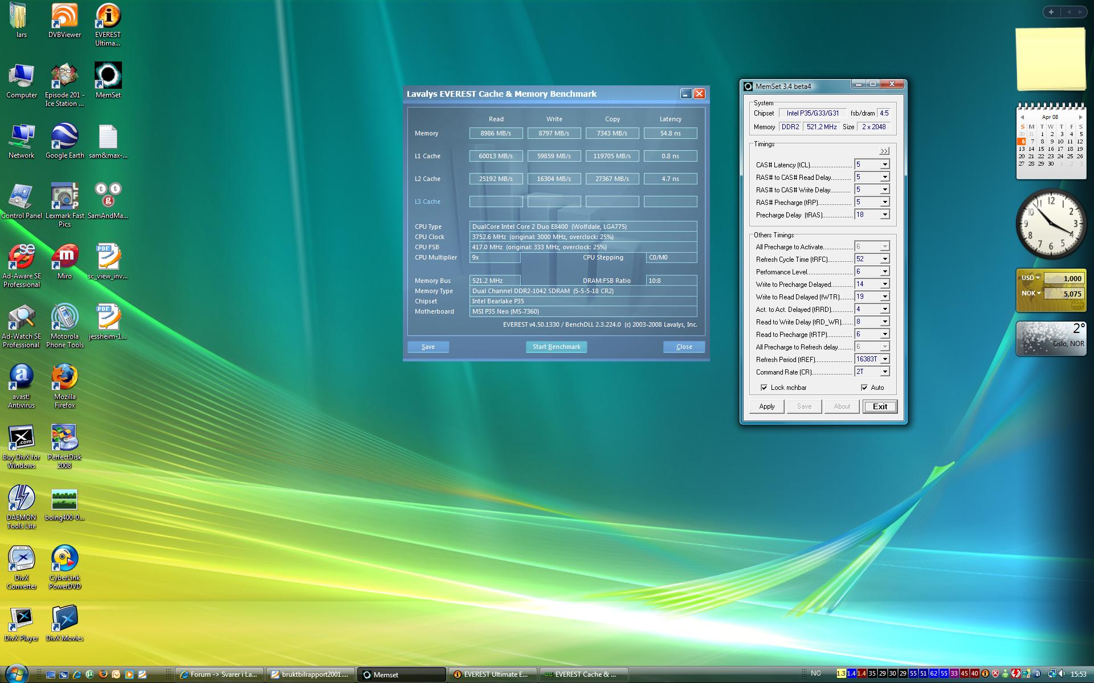Screen dimensions: 1094x683
Task: Open NOK currency selector in gadget
Action: tap(1031, 294)
